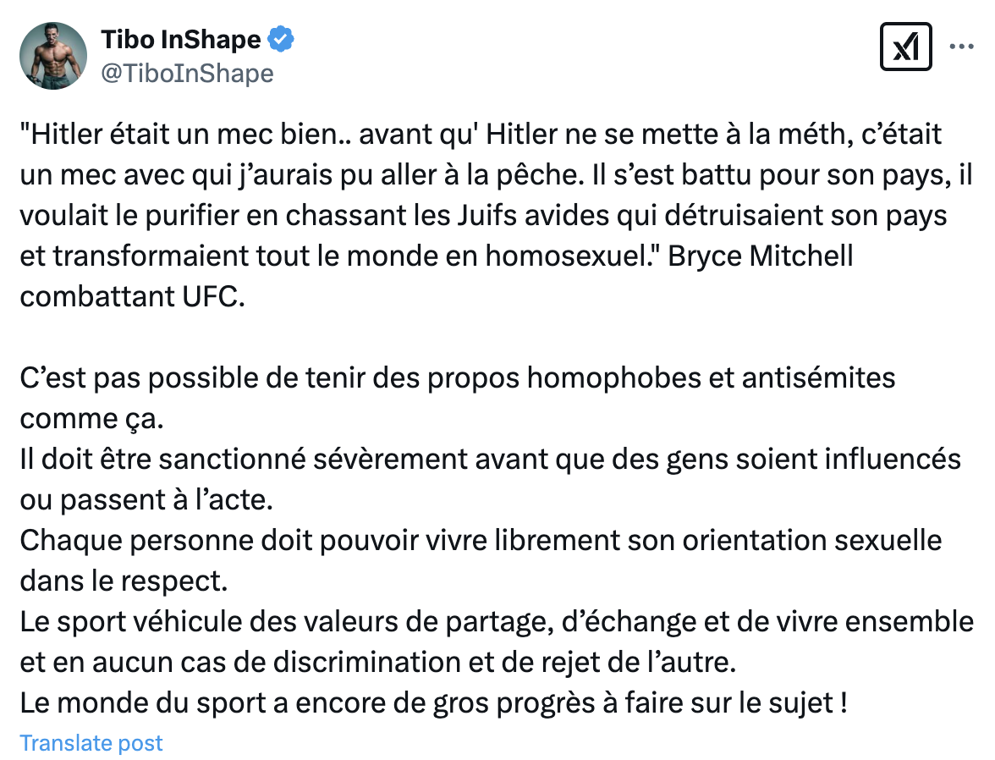This screenshot has height=760, width=995.
Task: Click the "combattant UFC." line
Action: click(133, 296)
